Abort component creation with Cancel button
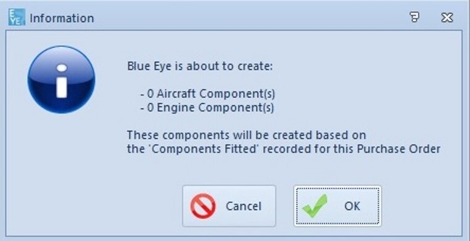 tap(229, 206)
